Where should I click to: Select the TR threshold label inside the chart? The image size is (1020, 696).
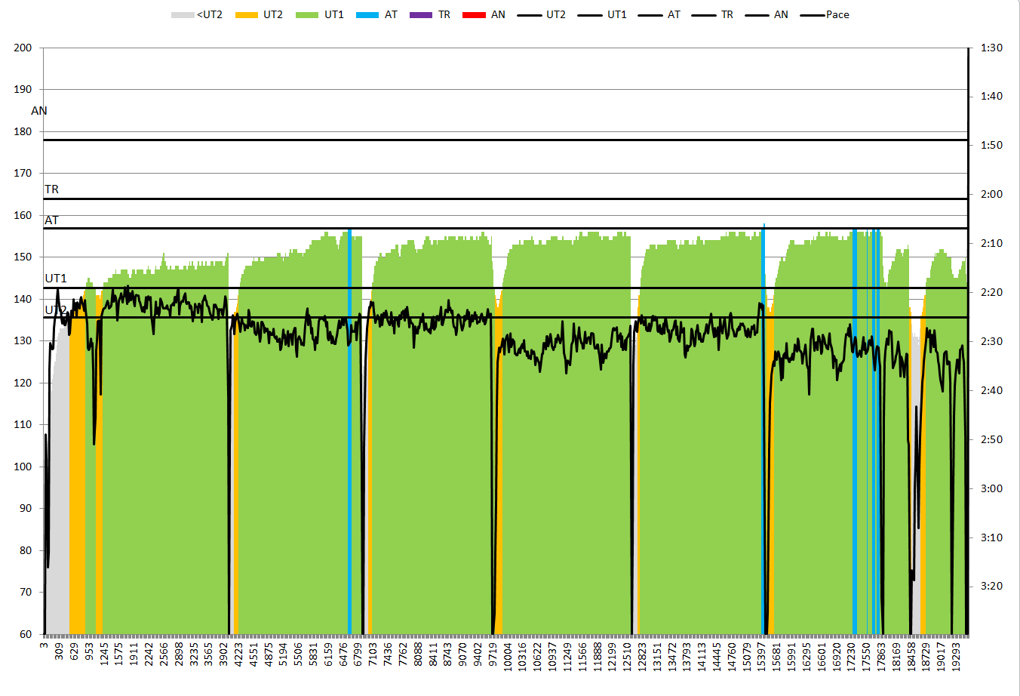[x=51, y=189]
